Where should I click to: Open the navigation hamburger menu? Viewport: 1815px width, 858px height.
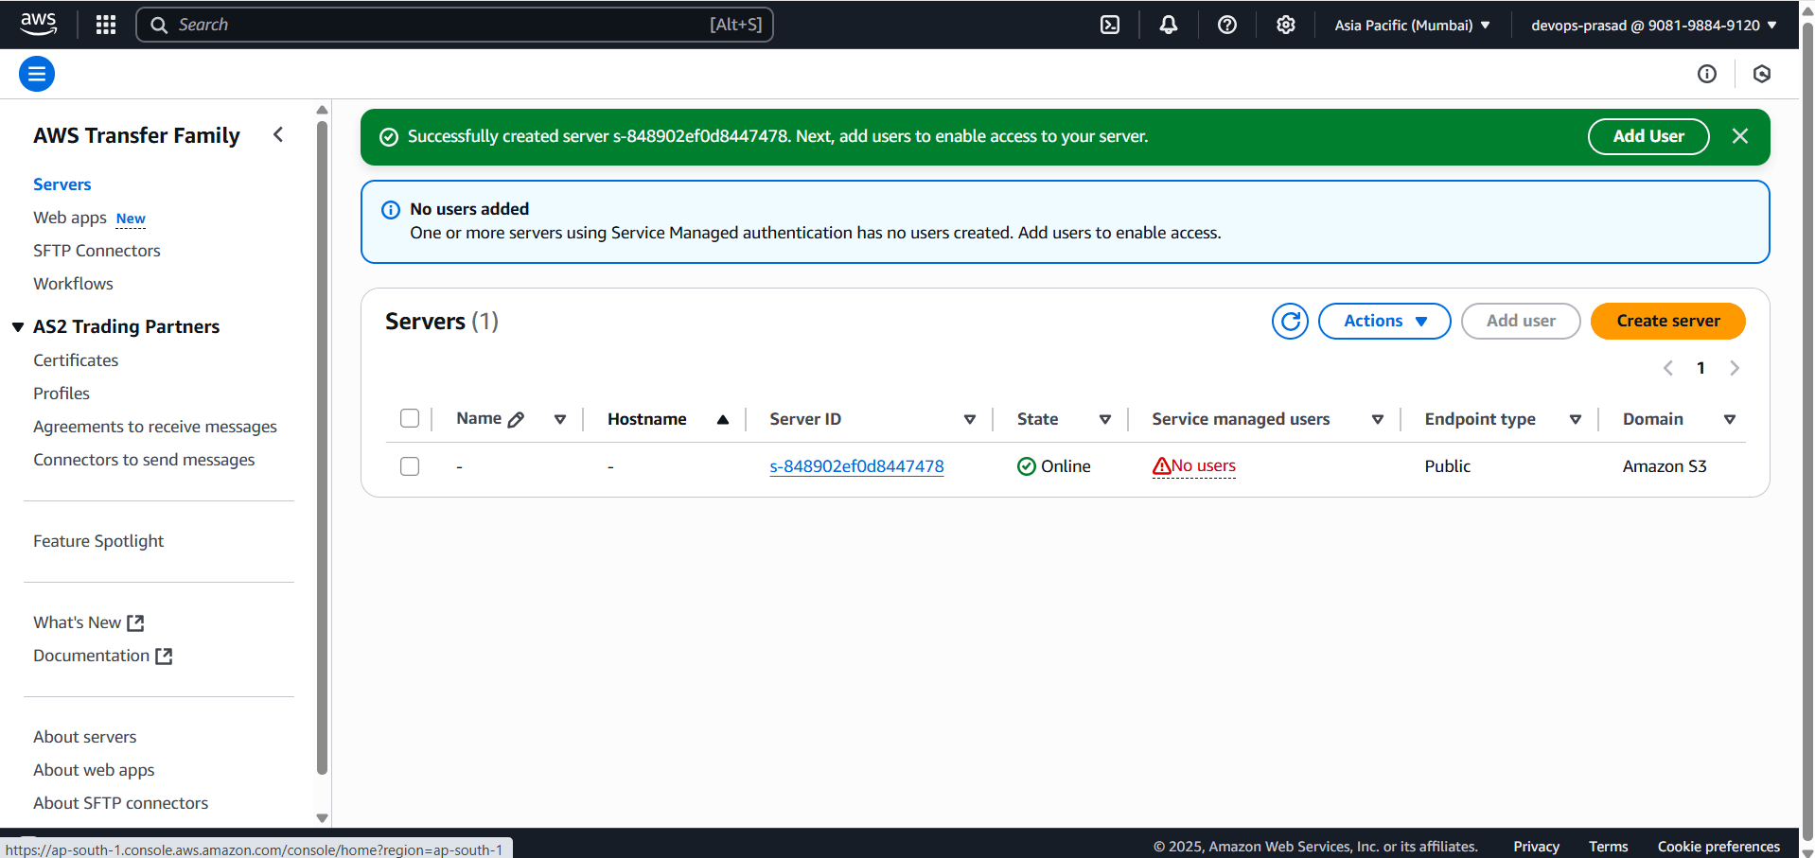(x=36, y=73)
